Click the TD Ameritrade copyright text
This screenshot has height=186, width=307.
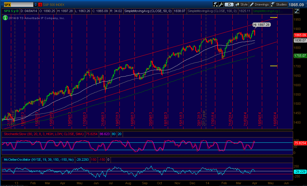pyautogui.click(x=36, y=18)
